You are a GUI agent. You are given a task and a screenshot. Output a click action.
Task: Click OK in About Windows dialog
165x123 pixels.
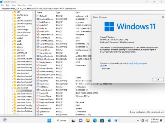(158, 79)
